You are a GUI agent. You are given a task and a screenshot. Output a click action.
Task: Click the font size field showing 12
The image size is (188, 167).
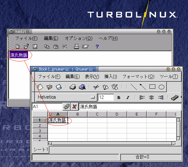pos(106,97)
